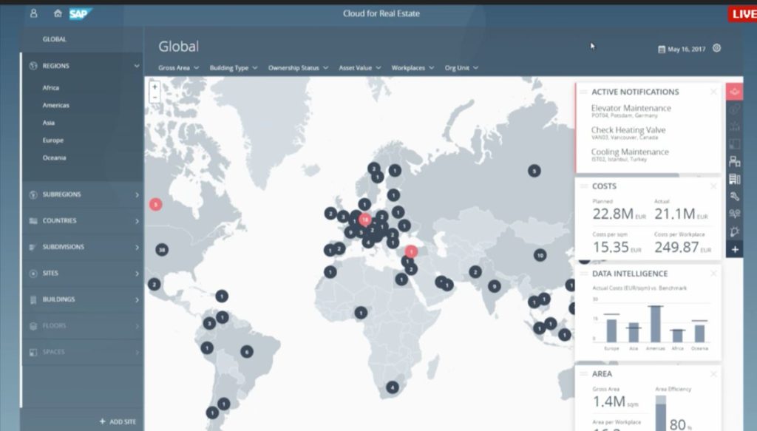
Task: Expand the Buildings section
Action: (83, 299)
